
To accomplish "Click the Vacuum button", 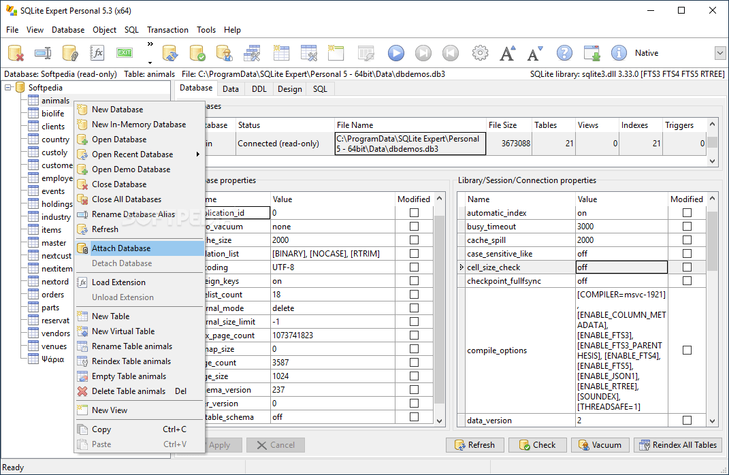I will click(x=600, y=445).
